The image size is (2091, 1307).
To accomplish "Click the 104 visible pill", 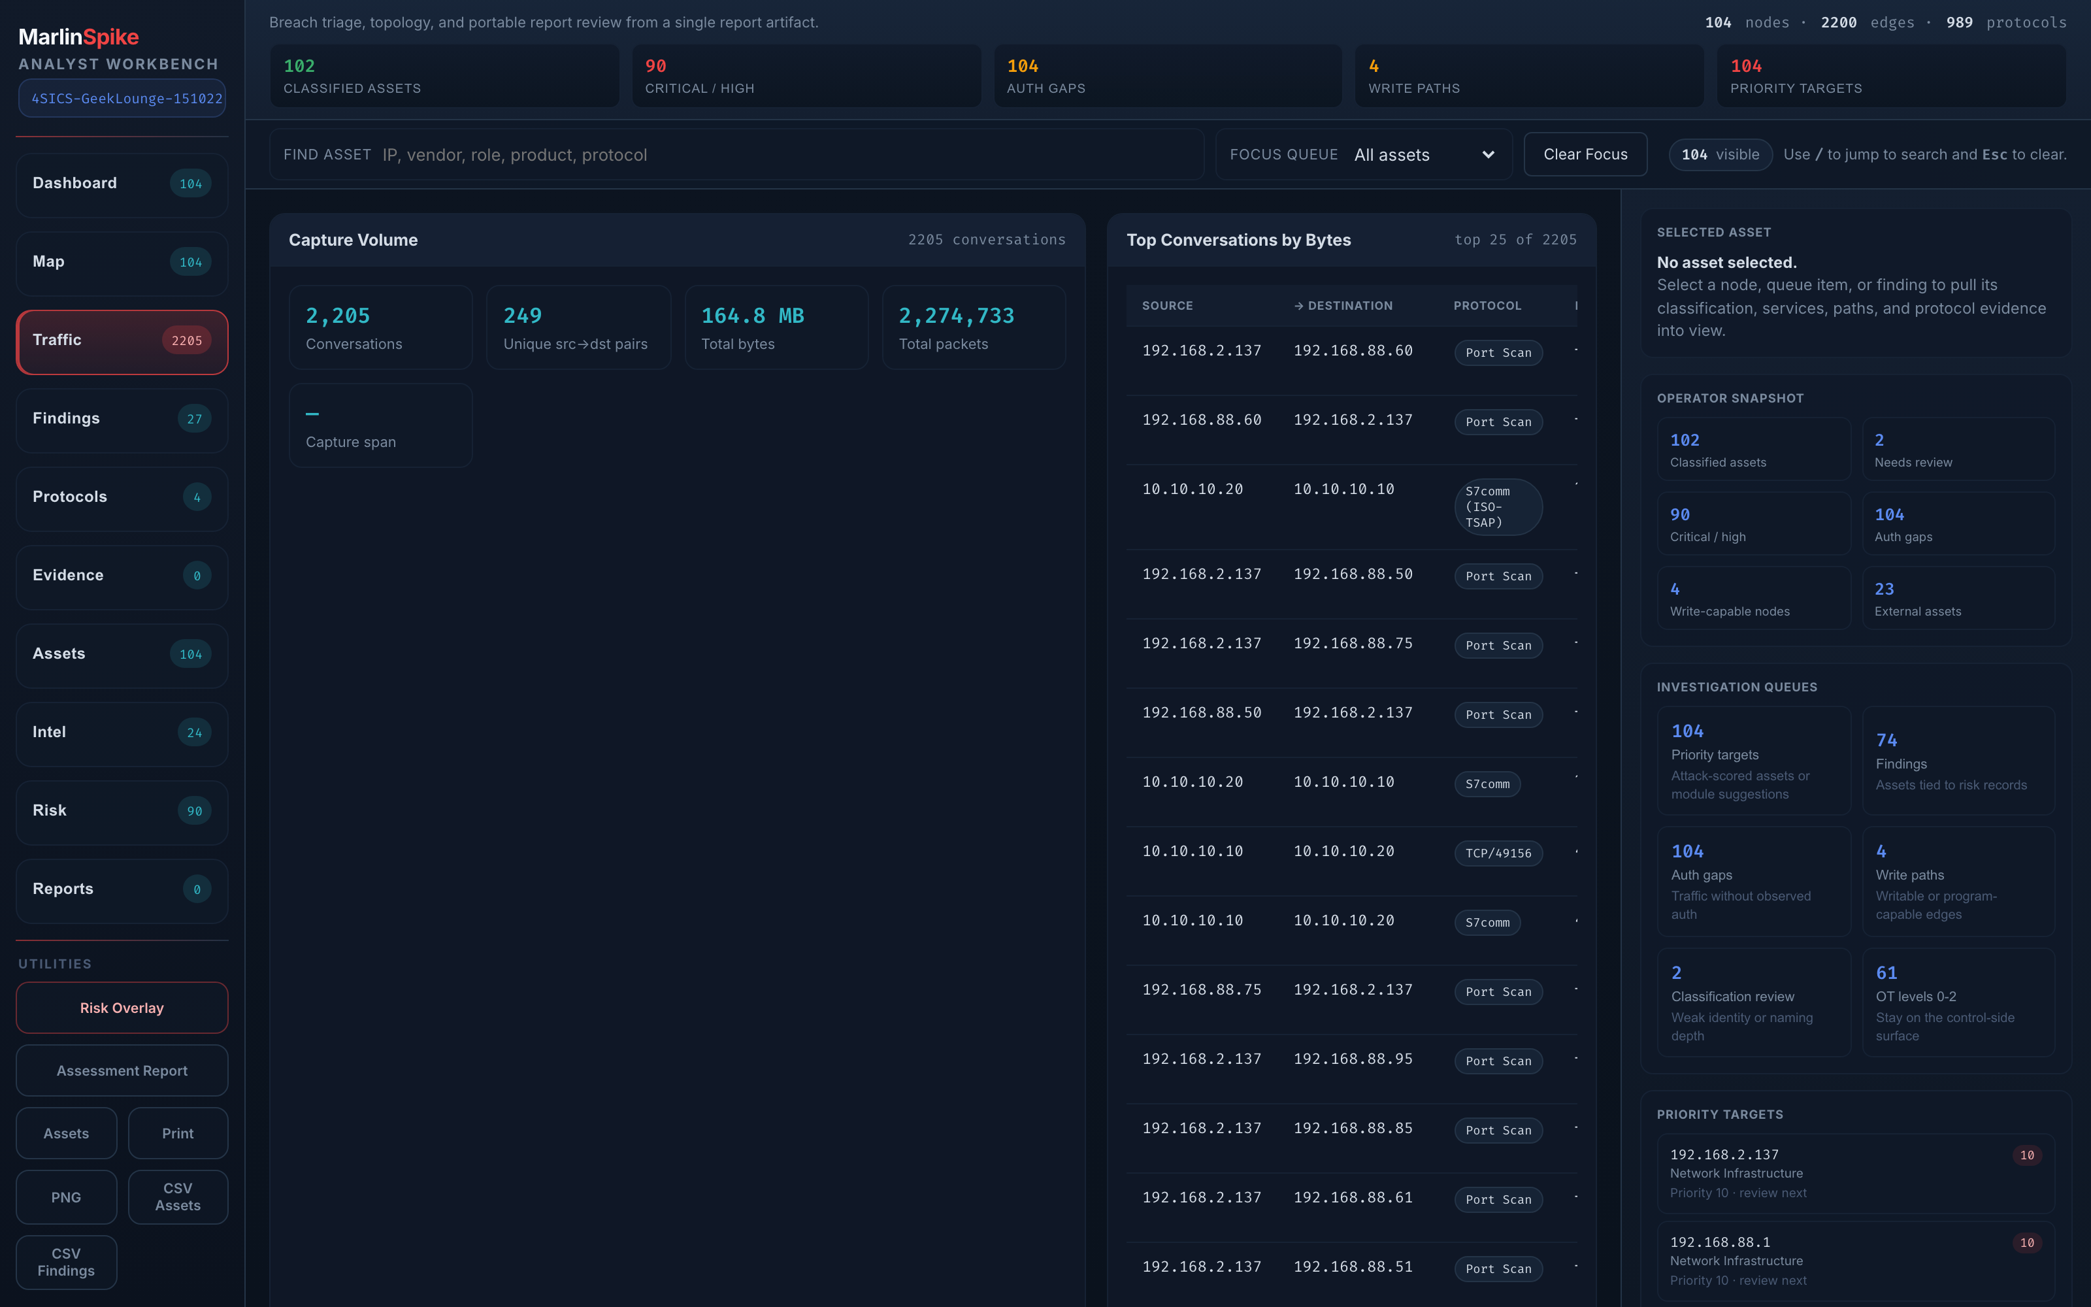I will click(x=1721, y=155).
